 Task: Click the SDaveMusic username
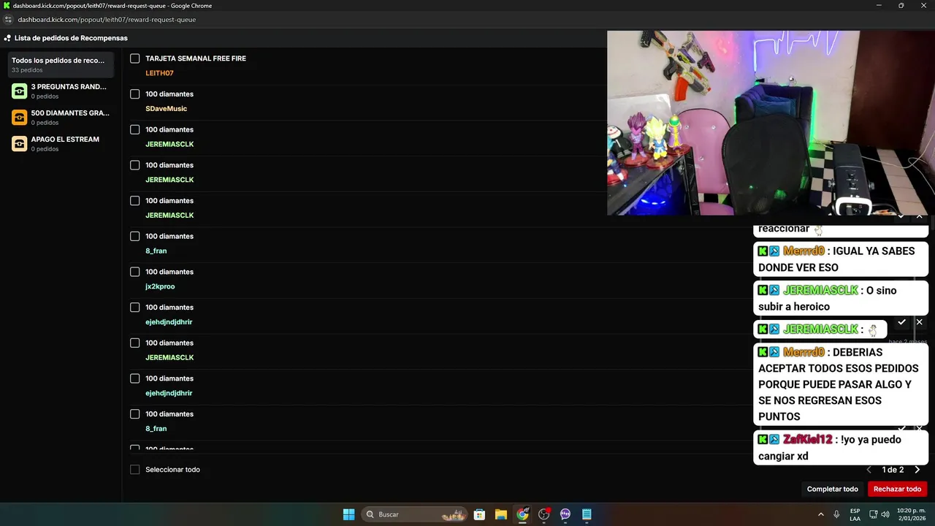click(x=166, y=109)
